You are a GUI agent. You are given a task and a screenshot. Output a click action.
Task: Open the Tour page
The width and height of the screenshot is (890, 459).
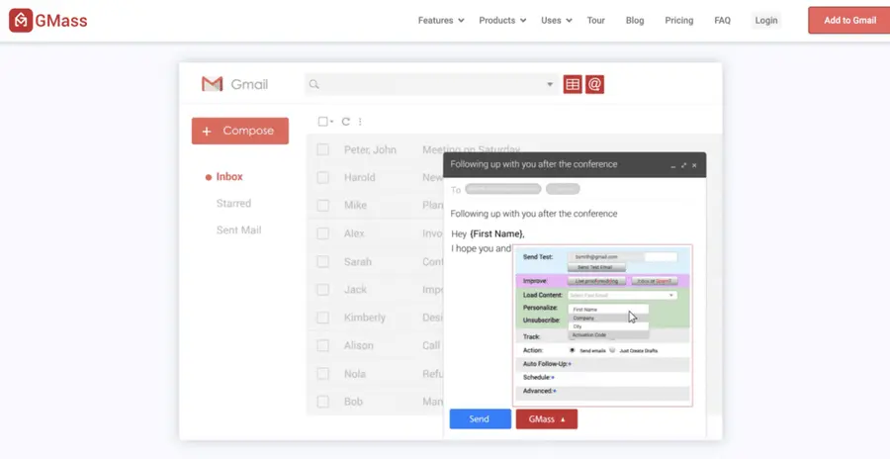pos(595,21)
